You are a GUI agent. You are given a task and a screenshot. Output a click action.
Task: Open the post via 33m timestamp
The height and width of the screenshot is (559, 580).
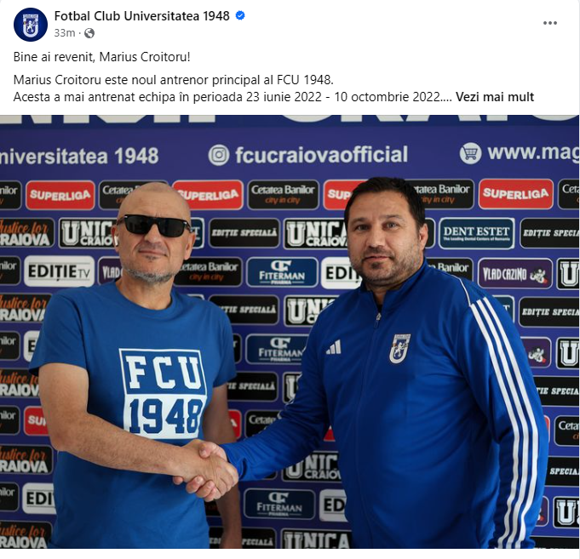pos(65,33)
